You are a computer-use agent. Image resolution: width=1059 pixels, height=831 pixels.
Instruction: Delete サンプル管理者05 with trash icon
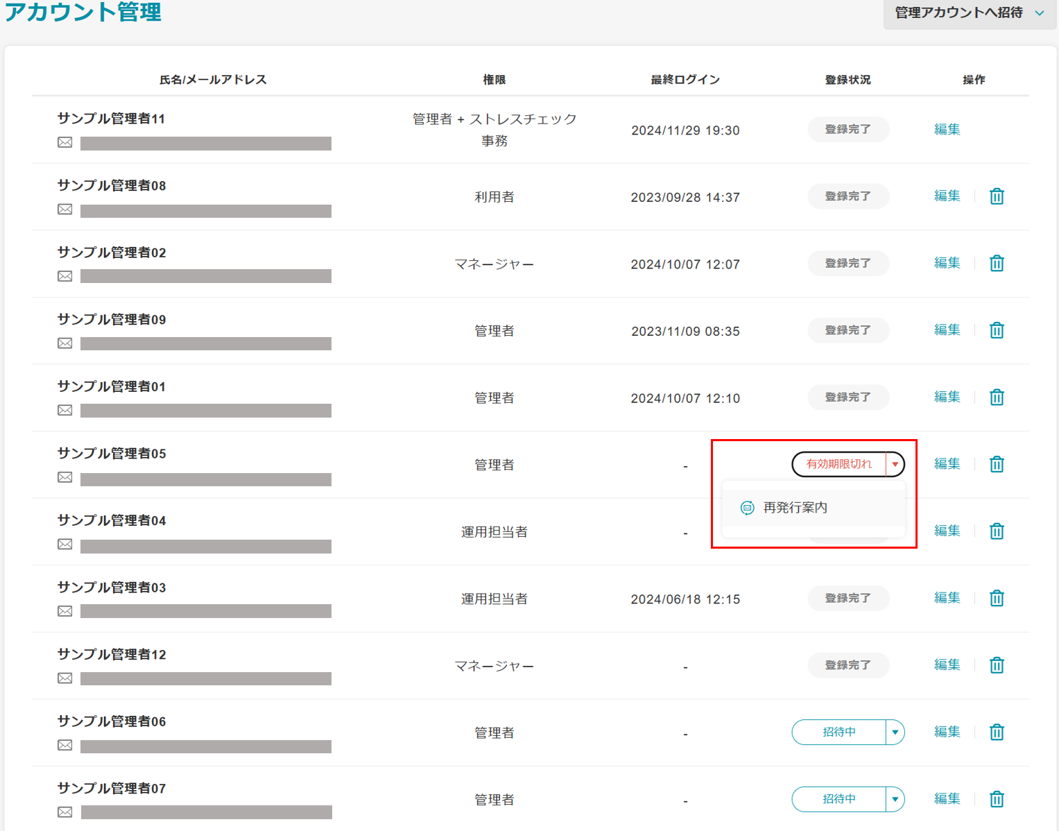tap(997, 464)
